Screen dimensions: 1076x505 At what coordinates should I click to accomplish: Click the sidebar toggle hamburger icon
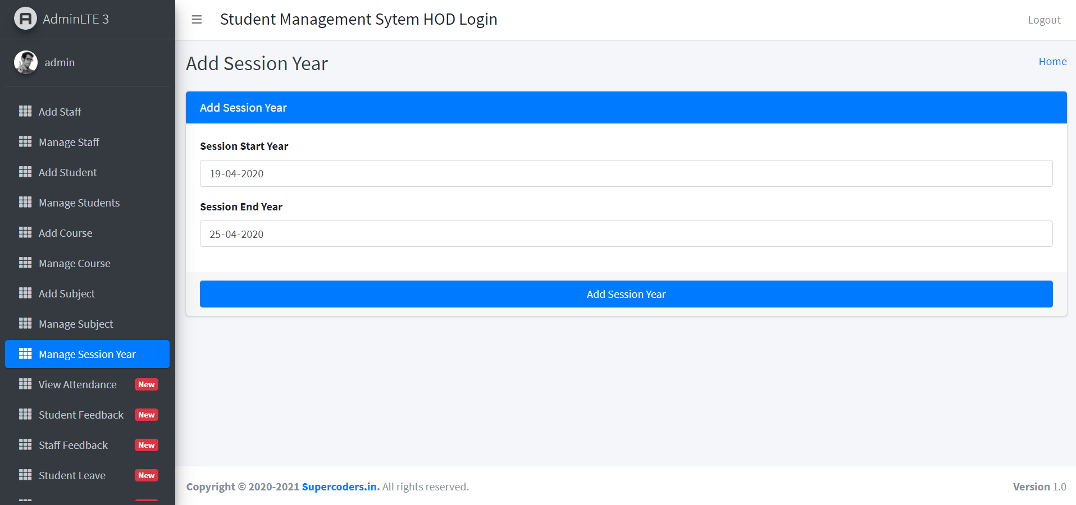196,19
